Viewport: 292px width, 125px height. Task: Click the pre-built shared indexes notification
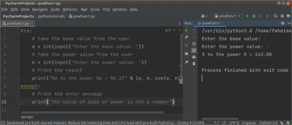pos(106,123)
